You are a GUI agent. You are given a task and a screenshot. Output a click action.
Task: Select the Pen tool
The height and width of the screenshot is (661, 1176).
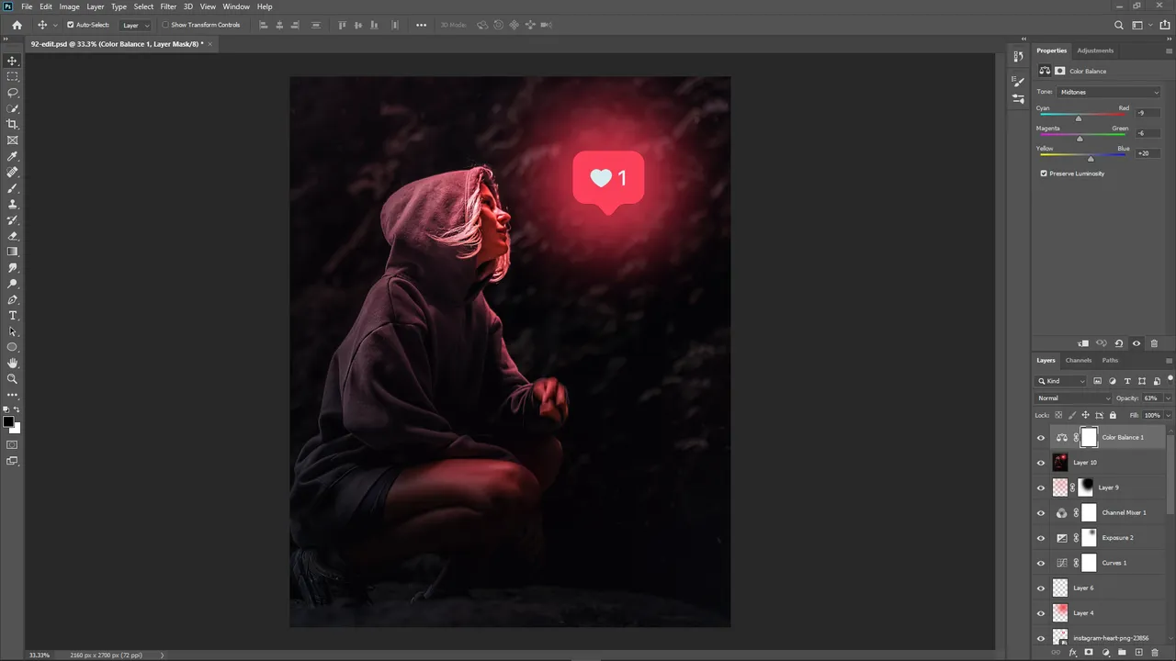tap(12, 299)
